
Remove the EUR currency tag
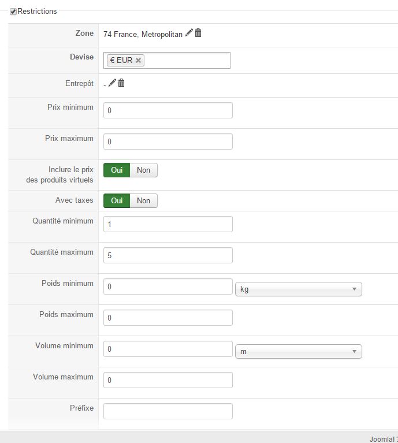pos(139,60)
